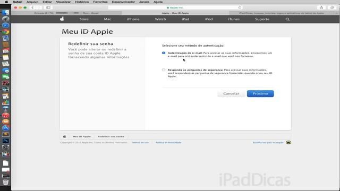The image size is (340, 191).
Task: Launch iTunes red music icon in Dock
Action: pos(6,115)
